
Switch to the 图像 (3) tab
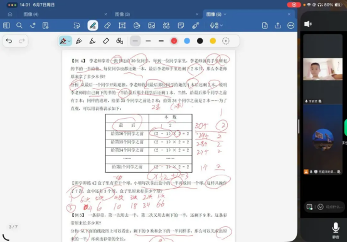(122, 14)
